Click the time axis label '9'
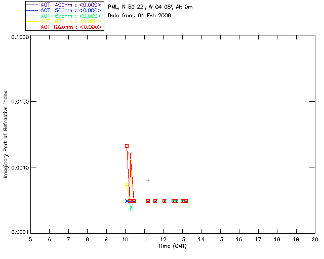324x259 pixels. tap(106, 239)
